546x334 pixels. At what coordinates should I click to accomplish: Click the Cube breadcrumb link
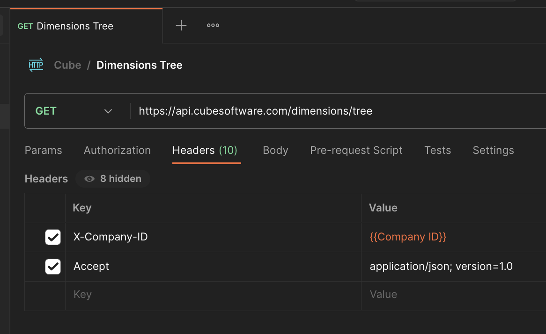point(67,65)
